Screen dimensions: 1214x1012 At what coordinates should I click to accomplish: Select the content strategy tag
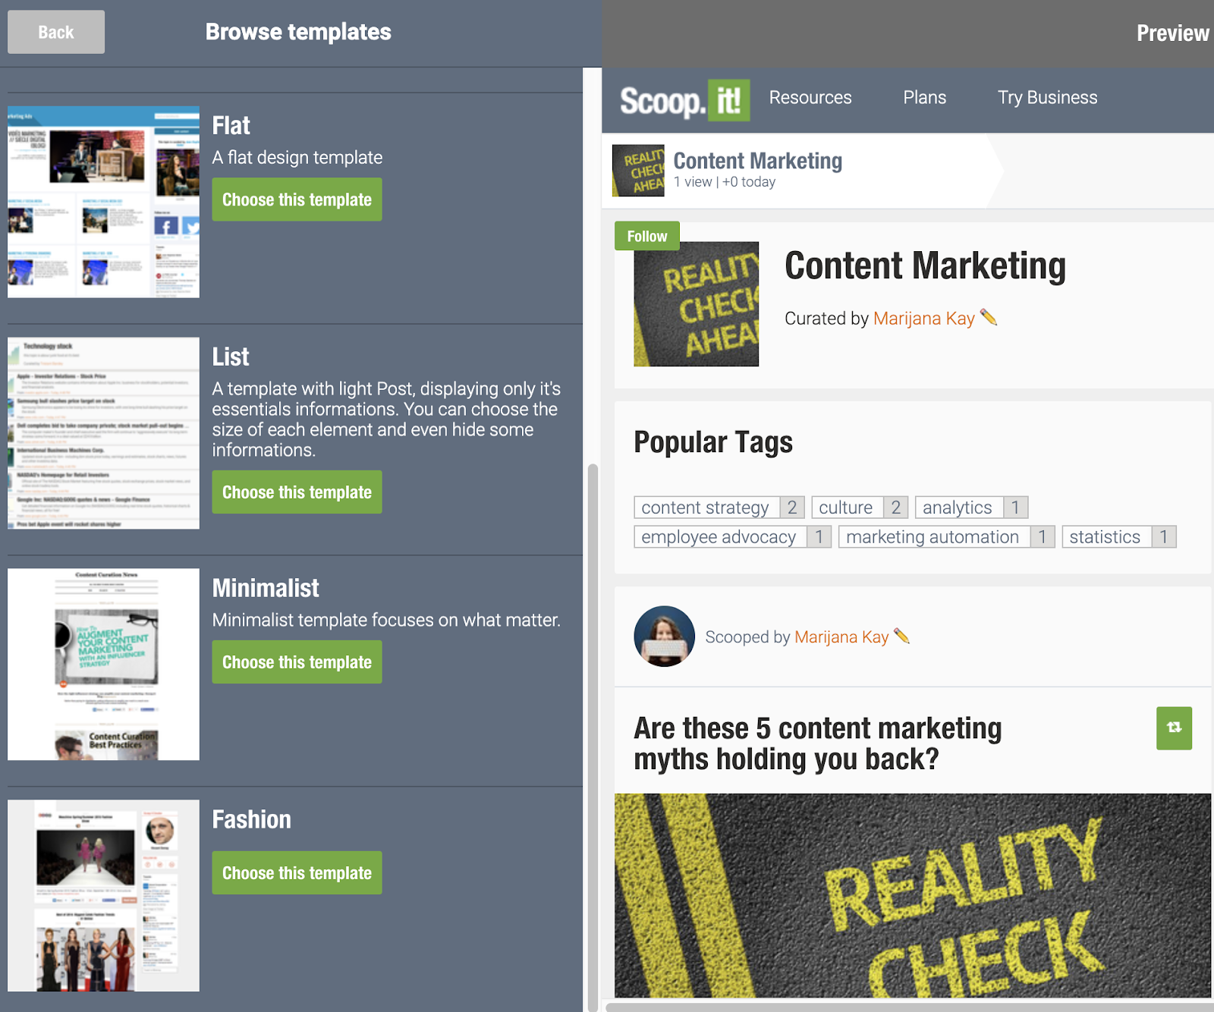click(719, 508)
